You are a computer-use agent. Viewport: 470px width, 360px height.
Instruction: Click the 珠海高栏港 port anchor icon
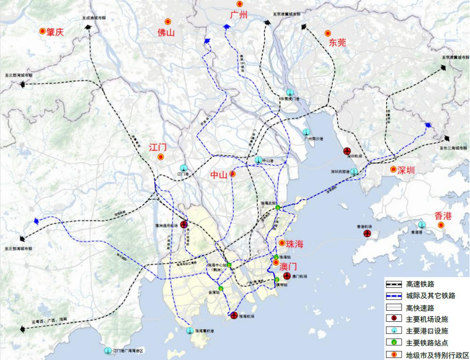(190, 331)
